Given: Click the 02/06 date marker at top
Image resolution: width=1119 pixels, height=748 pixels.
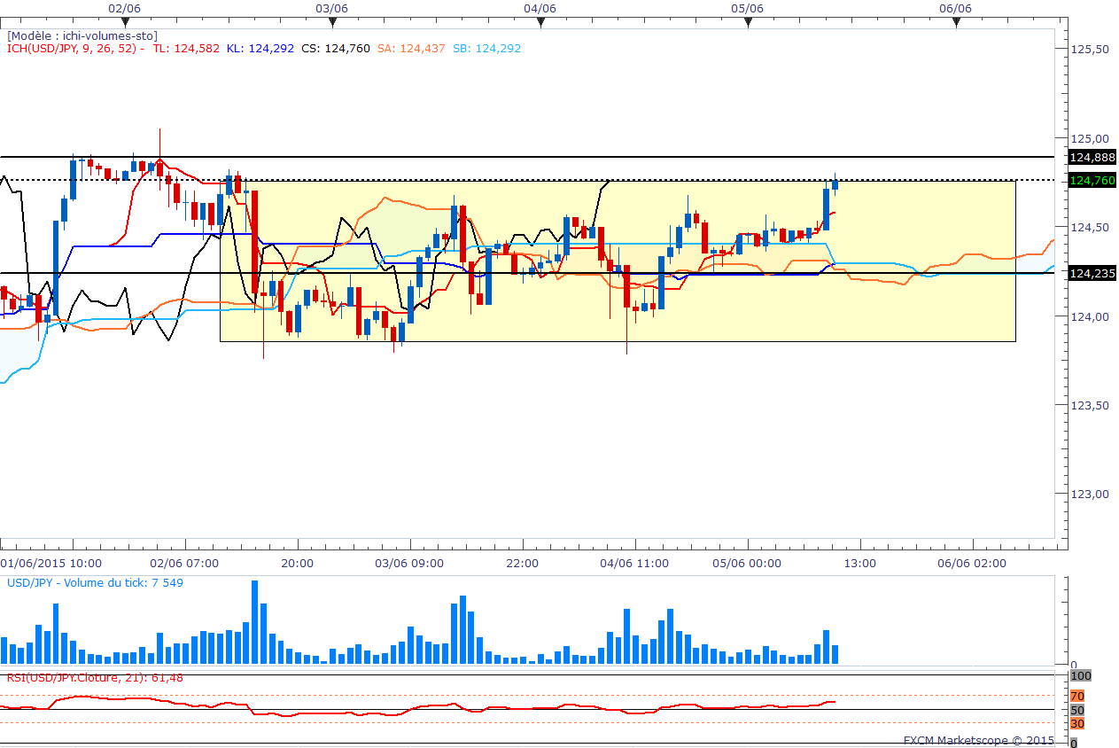Looking at the screenshot, I should tap(124, 8).
